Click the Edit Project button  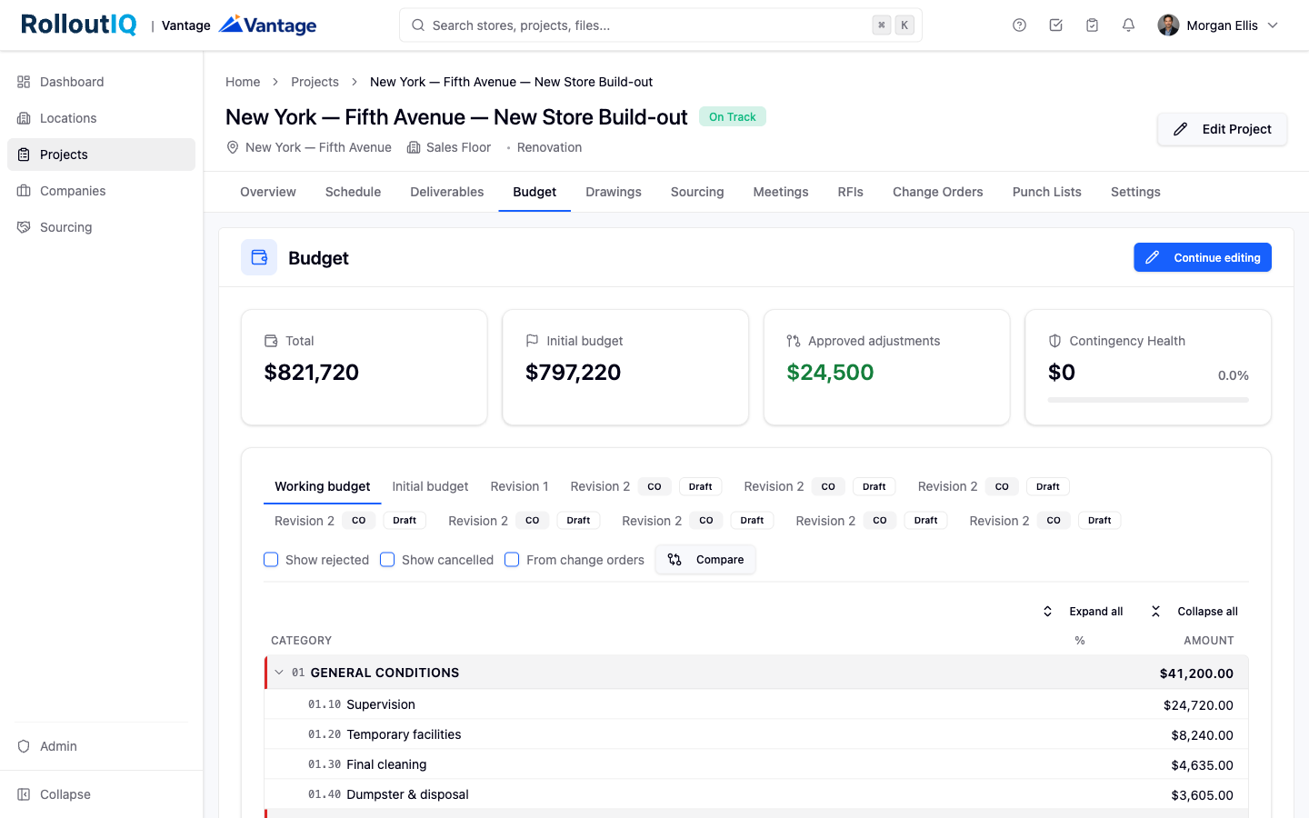[1222, 129]
